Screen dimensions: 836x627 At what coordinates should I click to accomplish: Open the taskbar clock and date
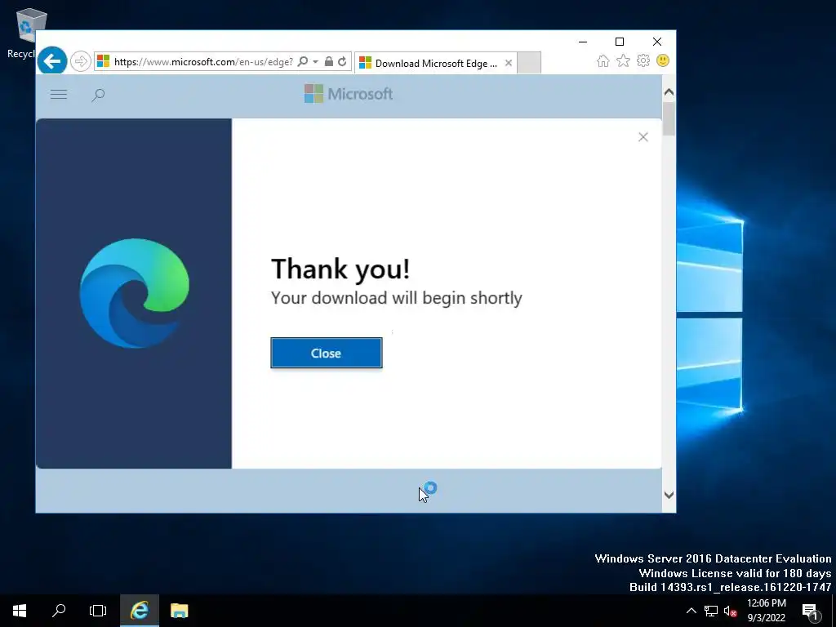(766, 611)
